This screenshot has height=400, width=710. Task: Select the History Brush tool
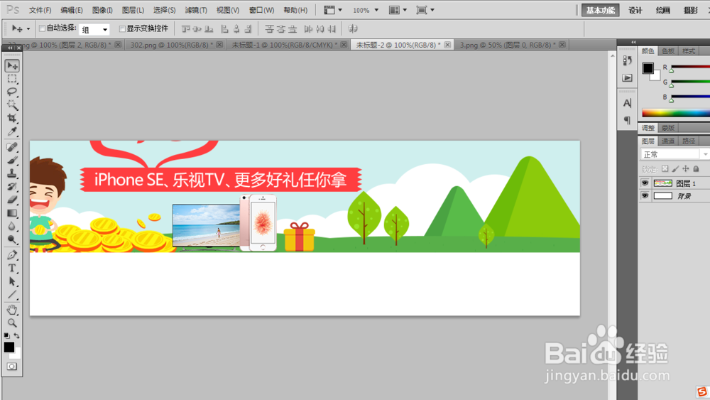pos(12,186)
